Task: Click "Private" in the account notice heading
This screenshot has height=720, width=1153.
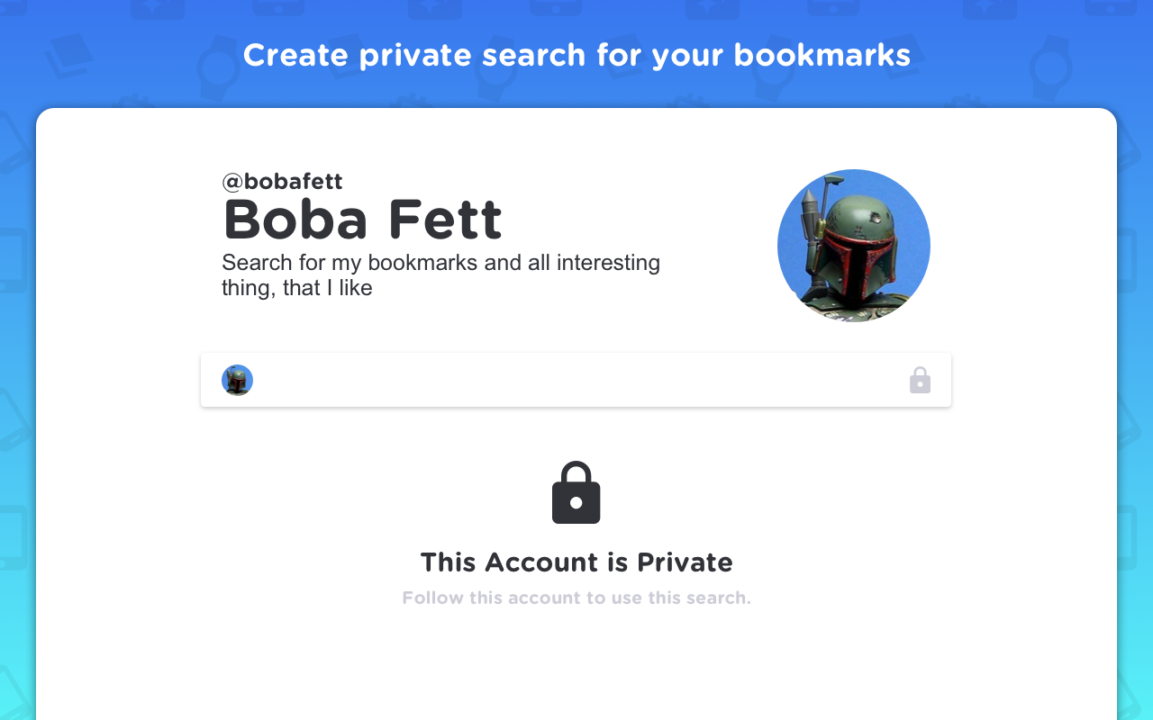Action: click(x=685, y=562)
